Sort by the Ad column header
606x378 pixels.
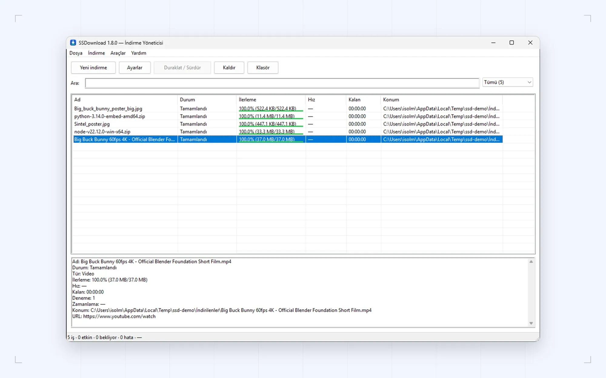(125, 99)
